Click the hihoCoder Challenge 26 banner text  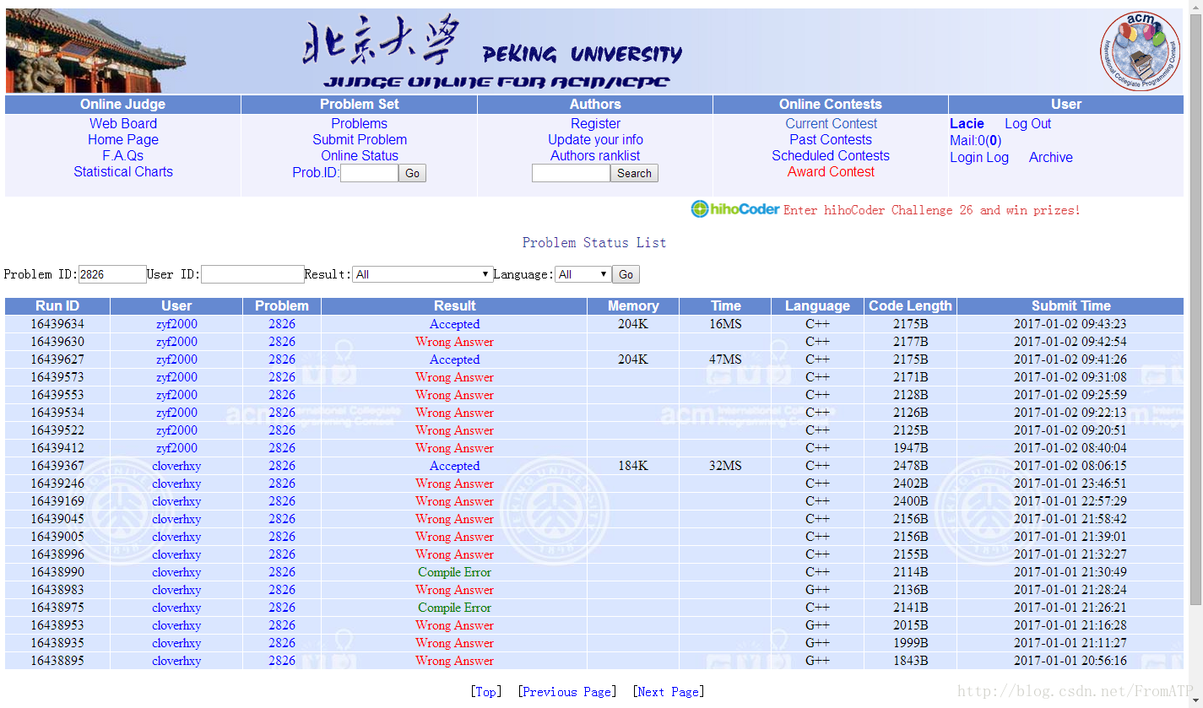[x=931, y=210]
